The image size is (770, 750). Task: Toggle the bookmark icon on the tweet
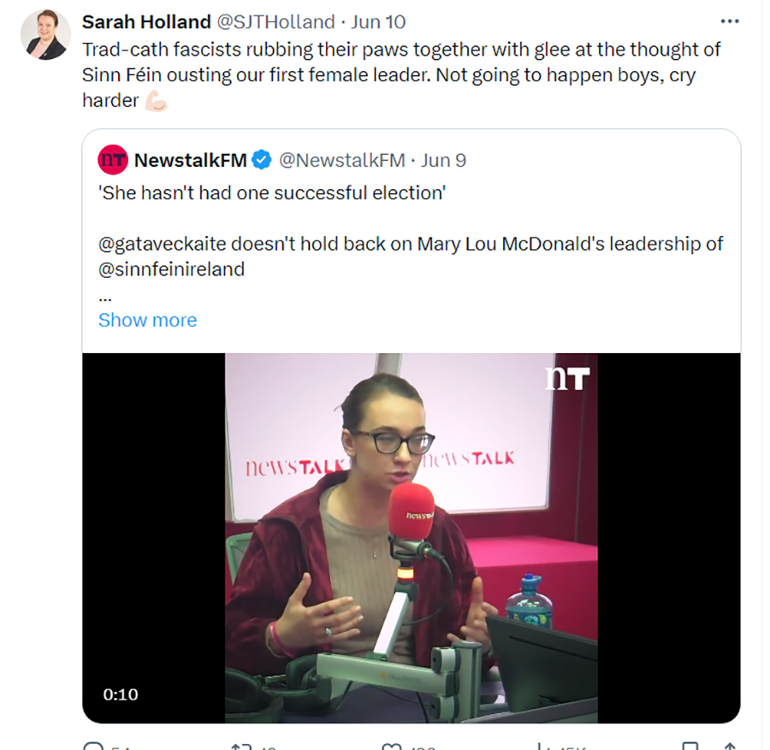(690, 747)
